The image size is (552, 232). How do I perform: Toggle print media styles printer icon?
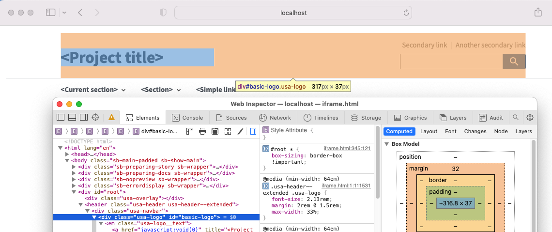(202, 131)
